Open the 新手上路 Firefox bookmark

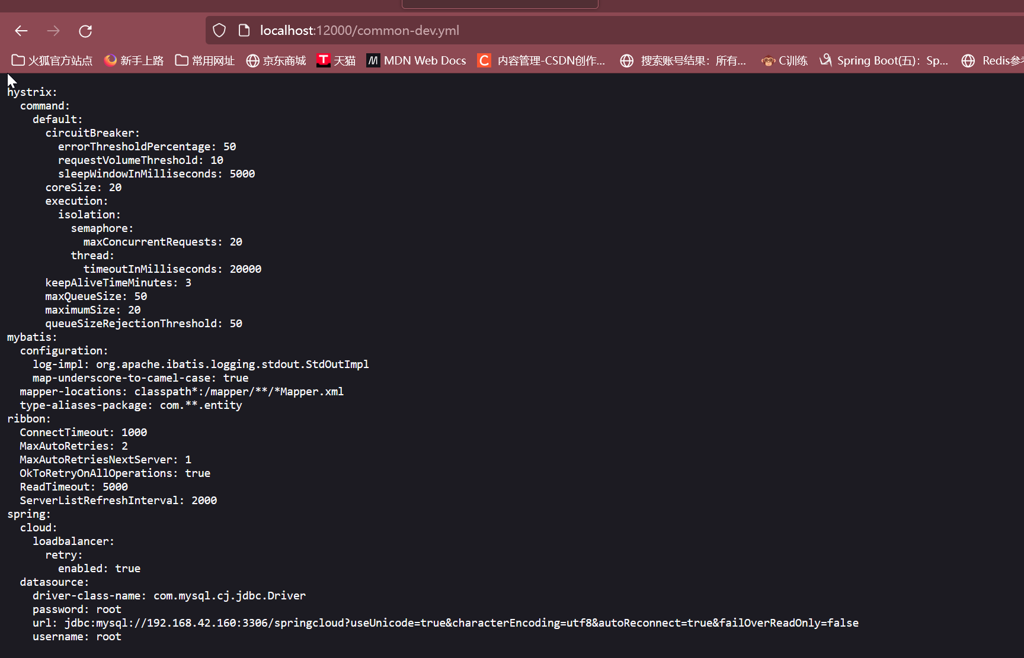(134, 60)
